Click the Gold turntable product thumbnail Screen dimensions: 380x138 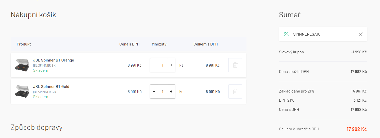[22, 91]
